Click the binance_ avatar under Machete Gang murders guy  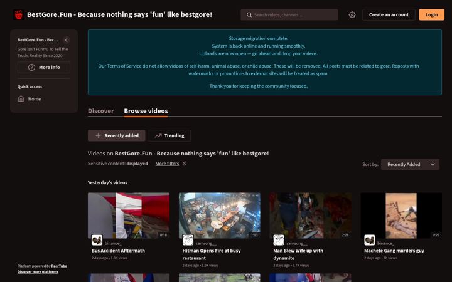(x=370, y=239)
